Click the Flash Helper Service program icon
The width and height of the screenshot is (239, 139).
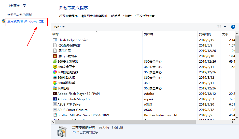coord(55,40)
